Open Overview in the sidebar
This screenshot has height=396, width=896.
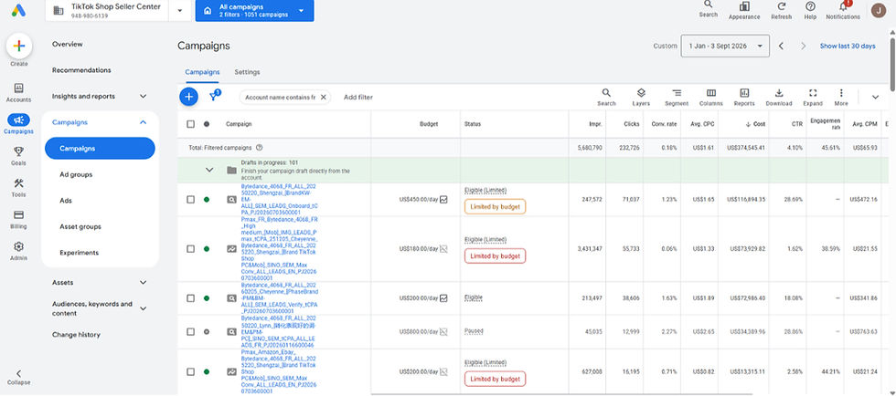click(x=68, y=44)
